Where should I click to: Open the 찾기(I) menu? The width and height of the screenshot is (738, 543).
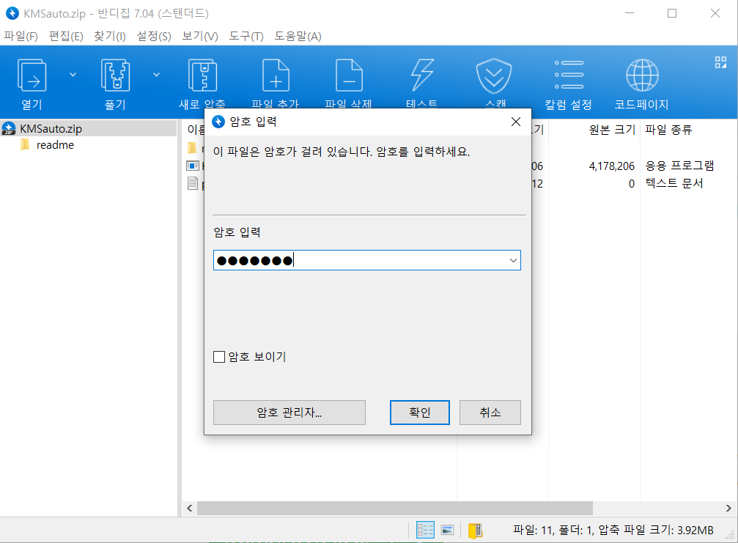[110, 36]
